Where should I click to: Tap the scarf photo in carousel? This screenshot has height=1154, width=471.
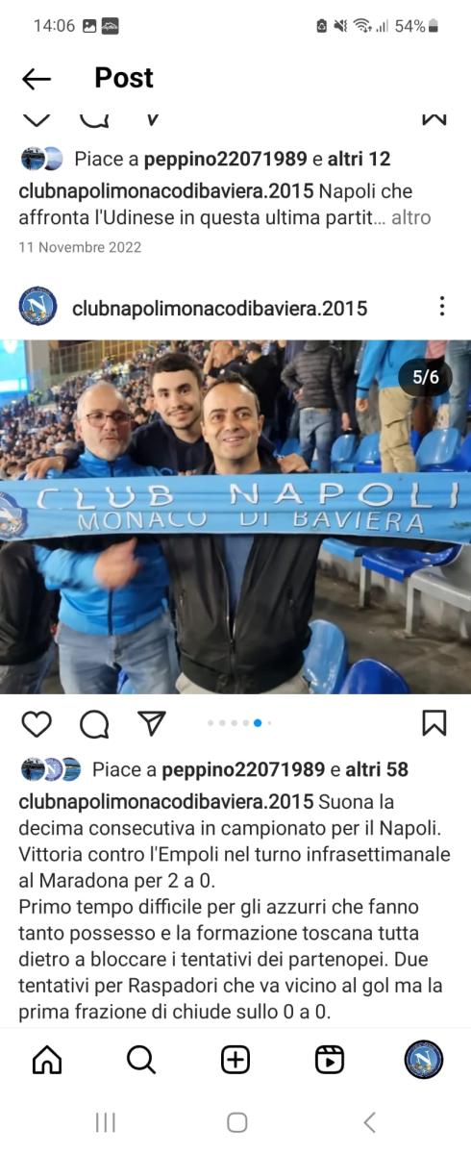point(235,516)
